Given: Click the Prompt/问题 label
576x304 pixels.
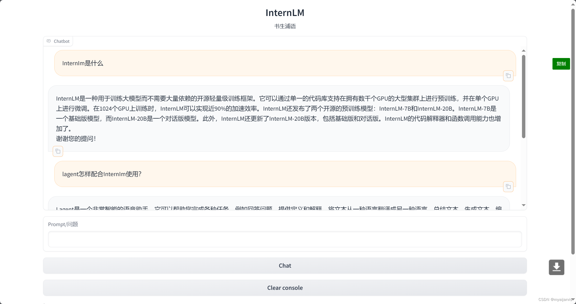Looking at the screenshot, I should click(63, 224).
